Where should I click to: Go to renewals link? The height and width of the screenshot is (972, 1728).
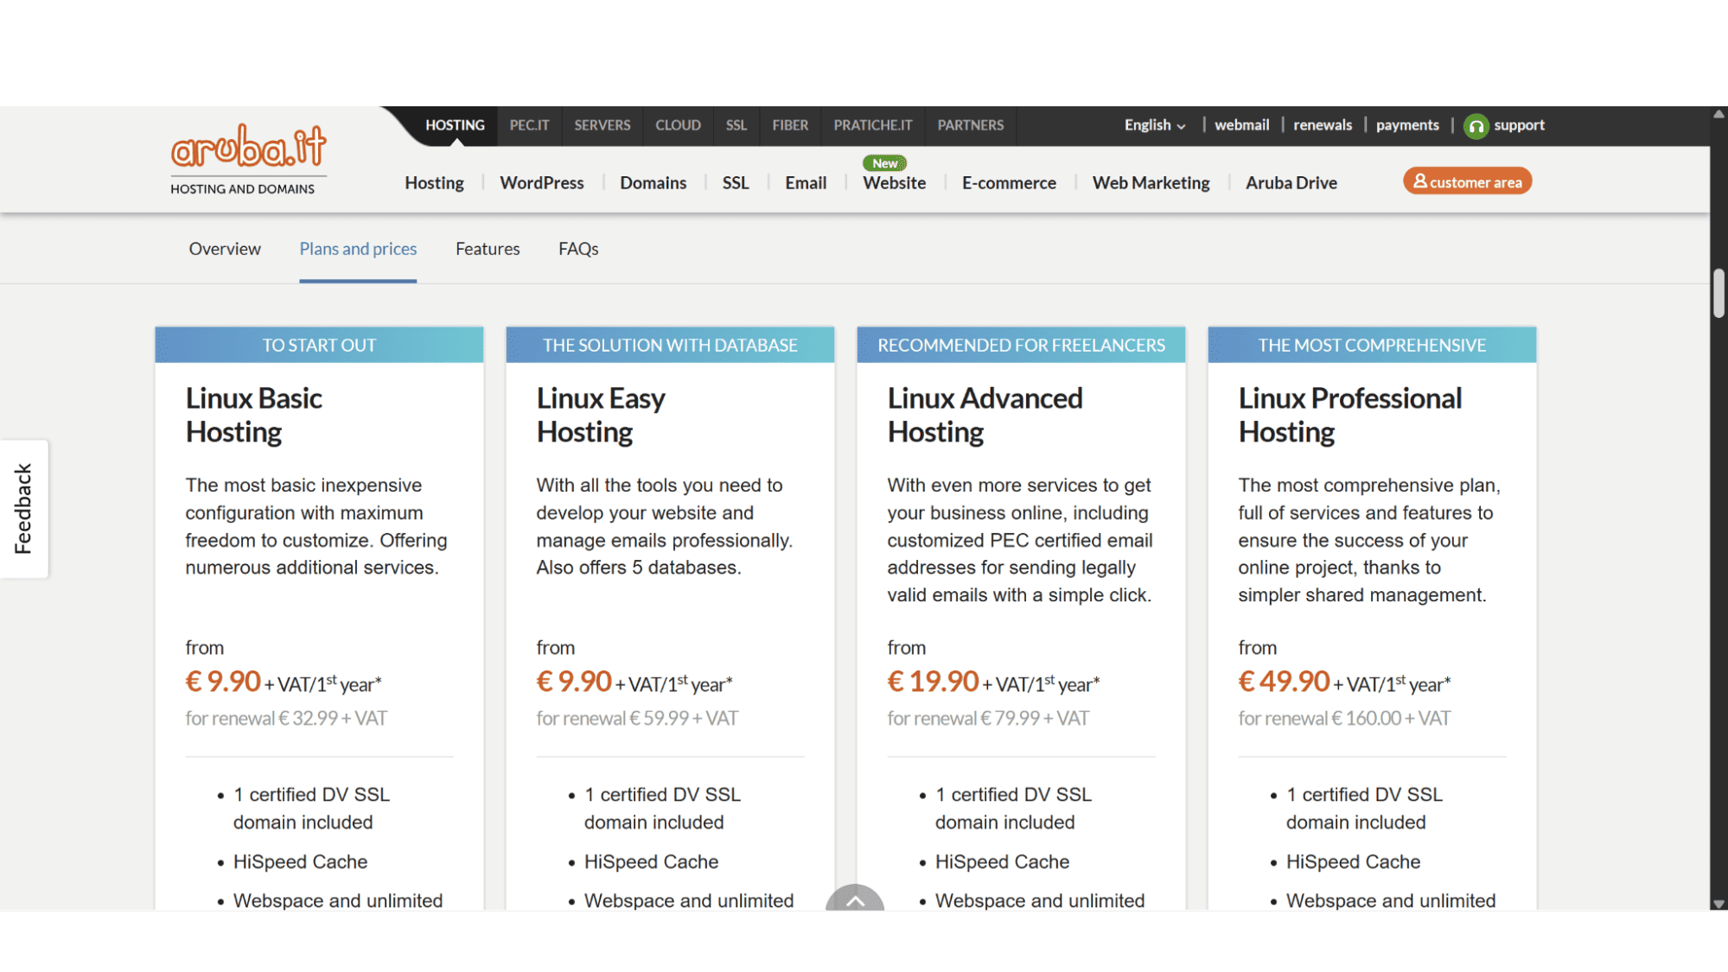pyautogui.click(x=1323, y=125)
